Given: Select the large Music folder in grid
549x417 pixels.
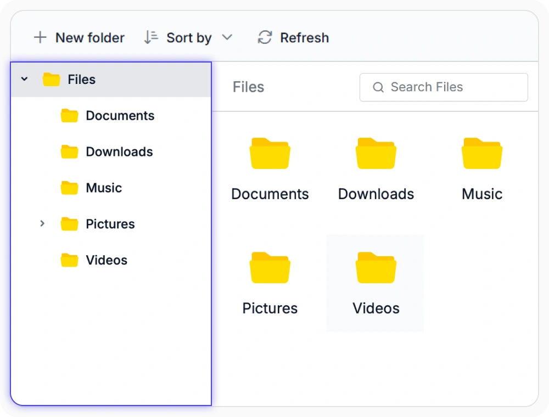Looking at the screenshot, I should tap(482, 153).
